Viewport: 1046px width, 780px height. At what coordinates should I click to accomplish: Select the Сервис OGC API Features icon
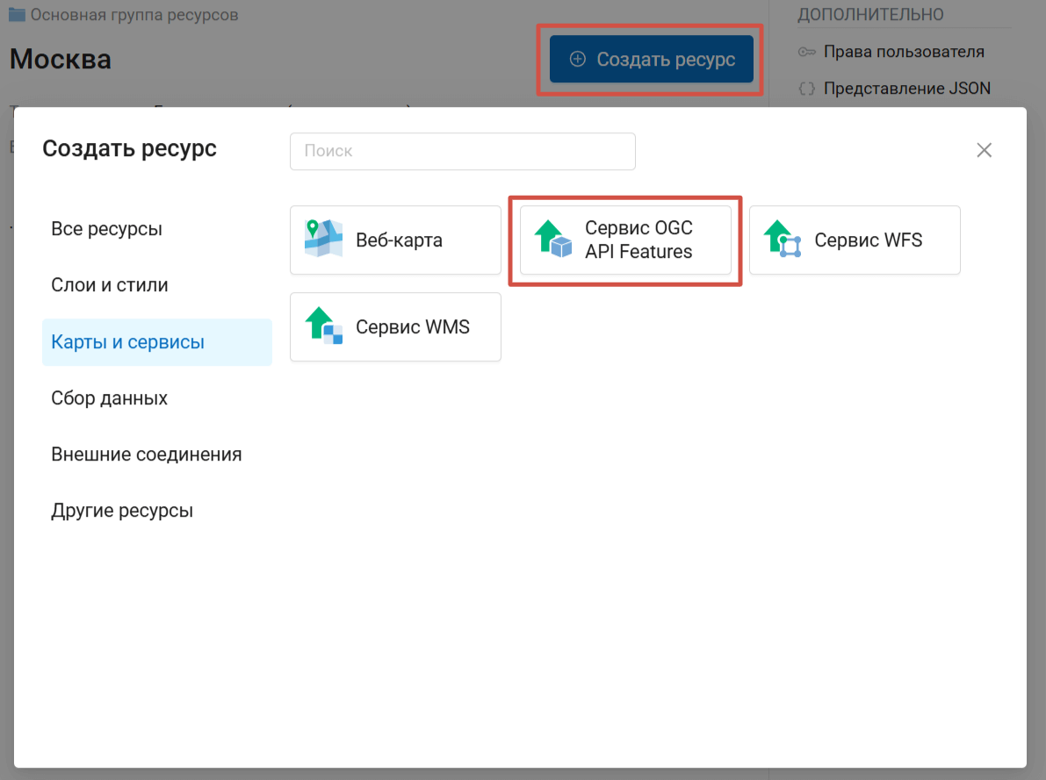click(x=553, y=240)
